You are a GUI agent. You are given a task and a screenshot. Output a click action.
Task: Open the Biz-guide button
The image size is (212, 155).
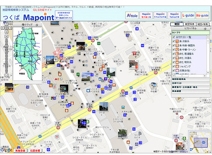click(203, 16)
